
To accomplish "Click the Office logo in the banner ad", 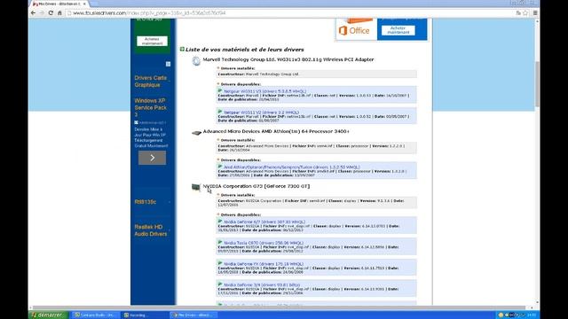I will coord(354,31).
